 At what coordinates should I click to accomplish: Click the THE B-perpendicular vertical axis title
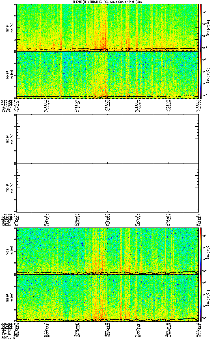[9, 251]
